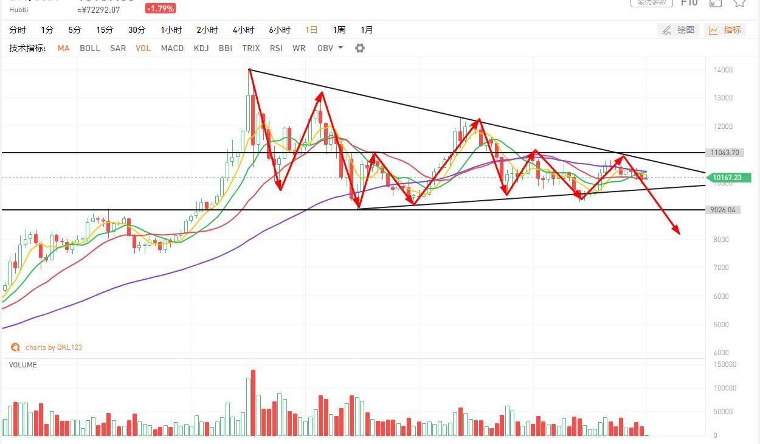Click the favorite star icon
The height and width of the screenshot is (444, 760).
(739, 2)
